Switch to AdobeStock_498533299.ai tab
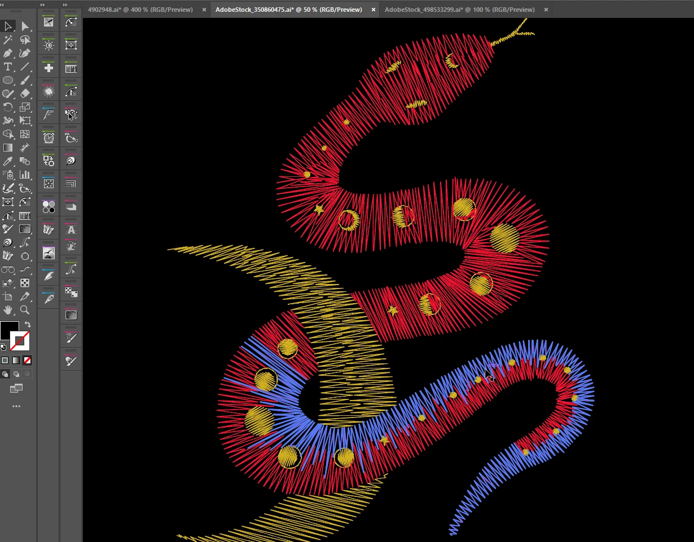 (x=460, y=10)
